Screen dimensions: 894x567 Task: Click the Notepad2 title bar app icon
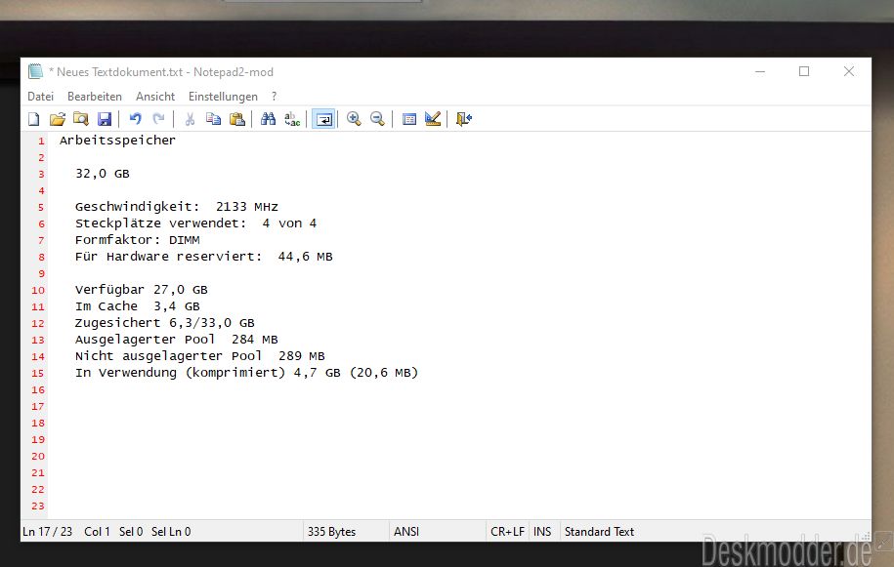(36, 72)
